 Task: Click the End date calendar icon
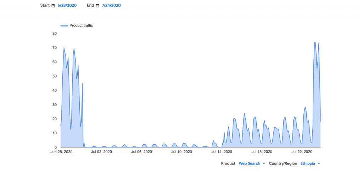pos(97,6)
